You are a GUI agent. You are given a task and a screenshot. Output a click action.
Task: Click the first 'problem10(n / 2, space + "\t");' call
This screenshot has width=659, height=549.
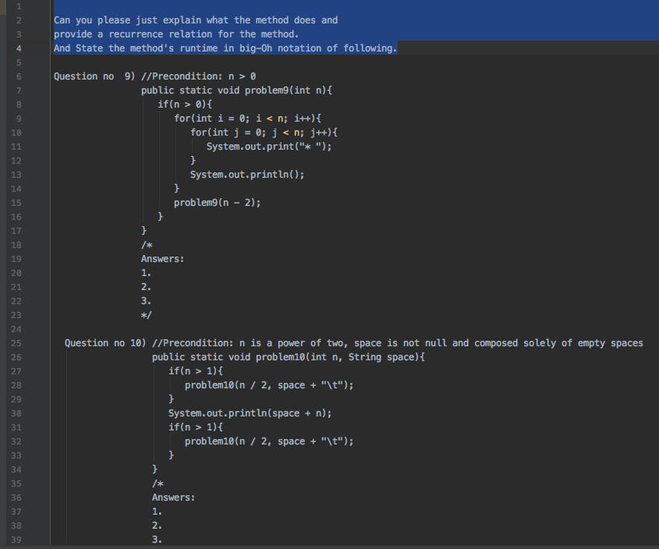point(269,385)
